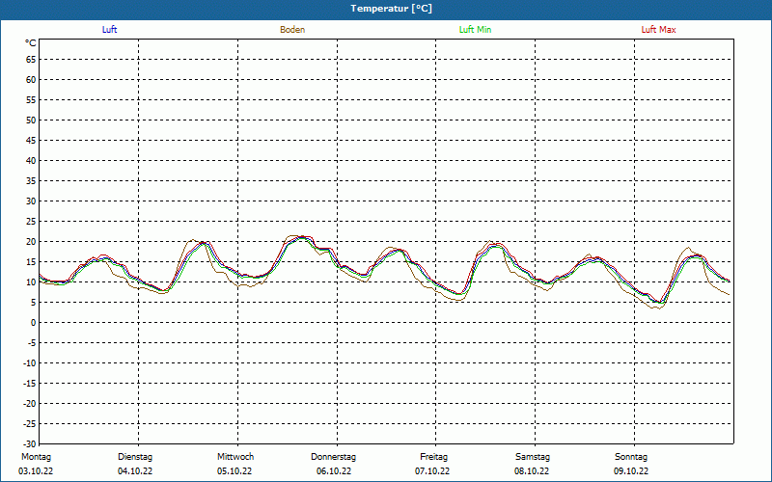
Task: Click the '06.10.22' date label
Action: click(334, 471)
